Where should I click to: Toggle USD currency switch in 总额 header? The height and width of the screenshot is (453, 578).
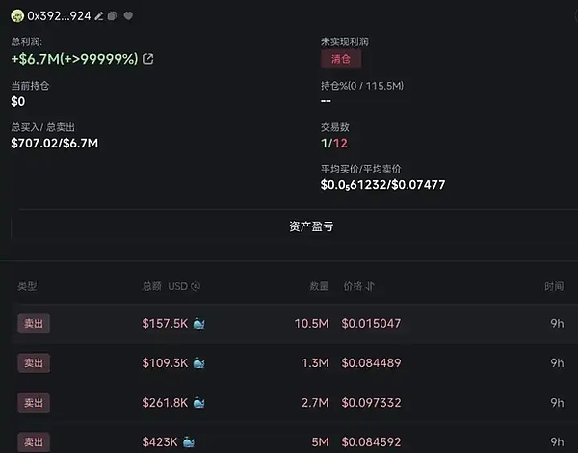197,286
